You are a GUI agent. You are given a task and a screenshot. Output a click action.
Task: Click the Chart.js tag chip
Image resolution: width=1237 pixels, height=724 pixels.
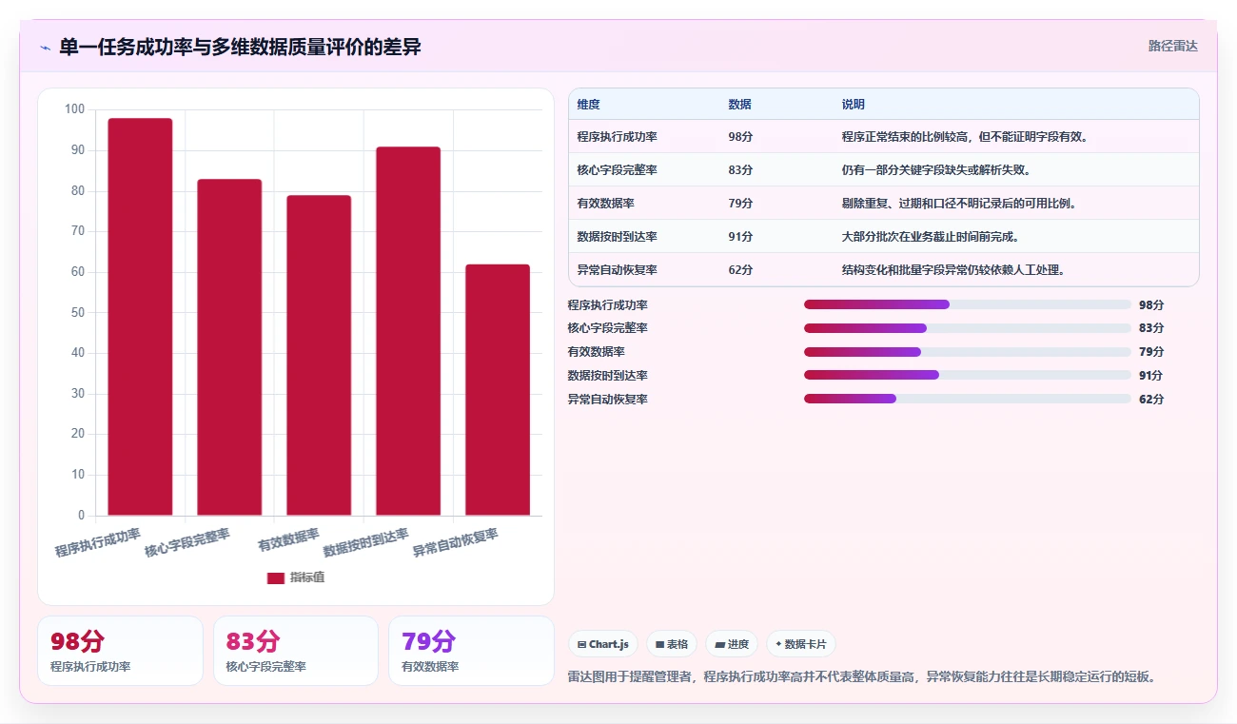pyautogui.click(x=603, y=644)
